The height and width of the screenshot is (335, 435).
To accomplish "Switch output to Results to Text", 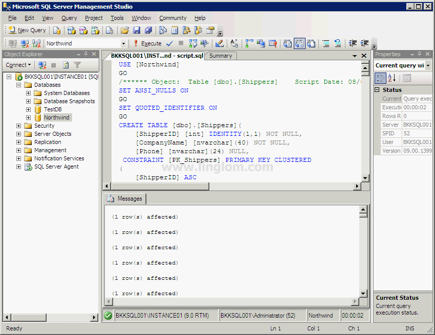I will coord(288,43).
